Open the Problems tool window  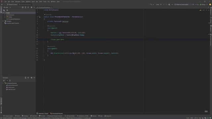tap(25, 116)
